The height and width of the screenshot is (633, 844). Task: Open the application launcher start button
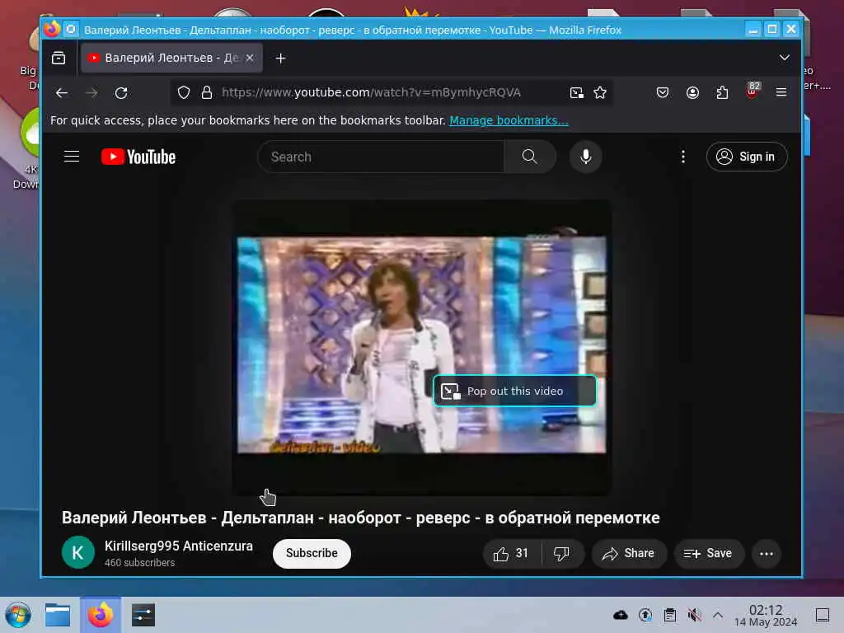coord(18,615)
